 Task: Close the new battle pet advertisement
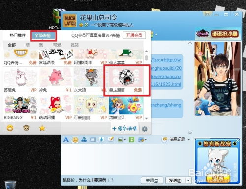[x=237, y=140]
